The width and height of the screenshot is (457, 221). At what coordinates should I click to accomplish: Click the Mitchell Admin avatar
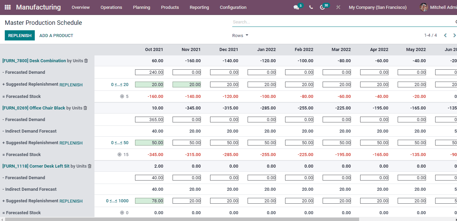pyautogui.click(x=424, y=7)
